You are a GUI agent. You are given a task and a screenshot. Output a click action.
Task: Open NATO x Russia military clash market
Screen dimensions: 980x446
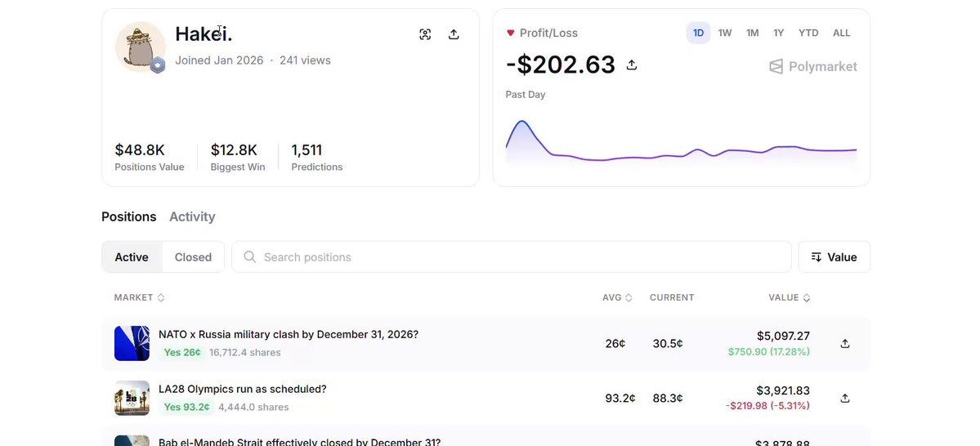[x=289, y=334]
